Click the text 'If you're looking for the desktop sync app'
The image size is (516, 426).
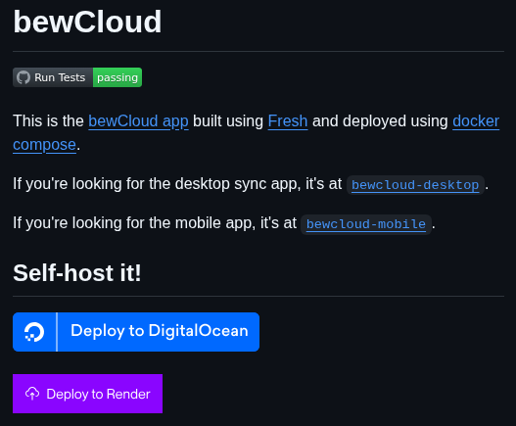point(157,184)
